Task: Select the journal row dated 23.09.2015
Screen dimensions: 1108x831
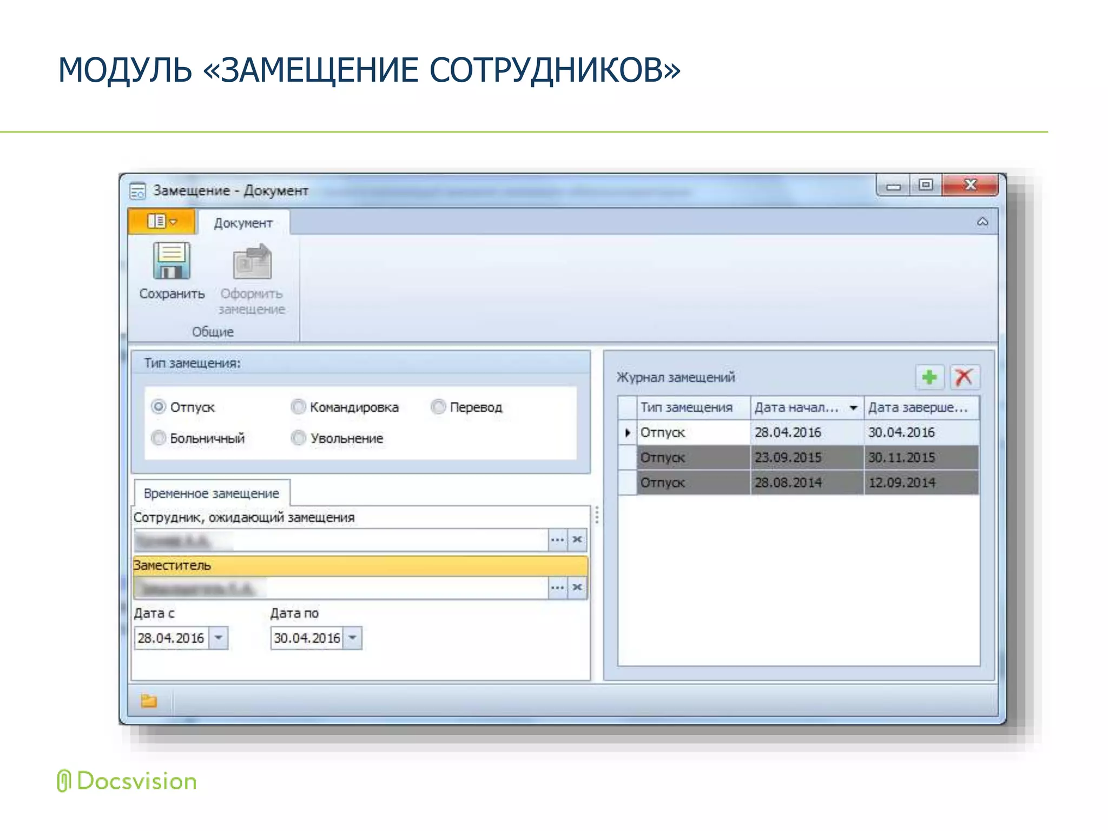Action: point(788,458)
